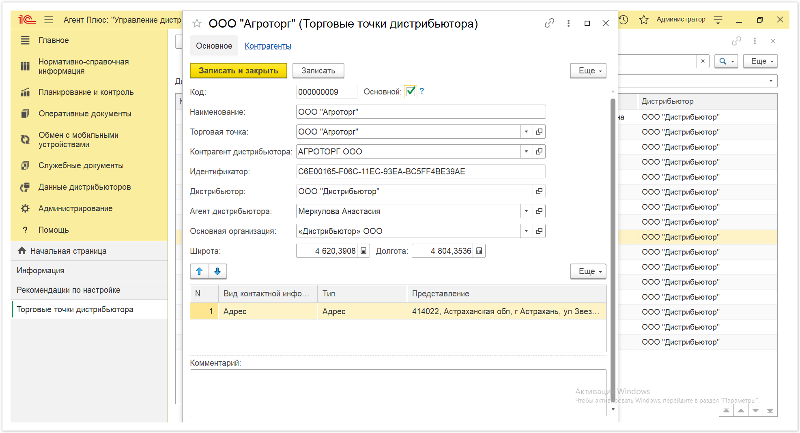Viewport: 800px width, 433px height.
Task: Open the Служебные документы section
Action: (x=81, y=165)
